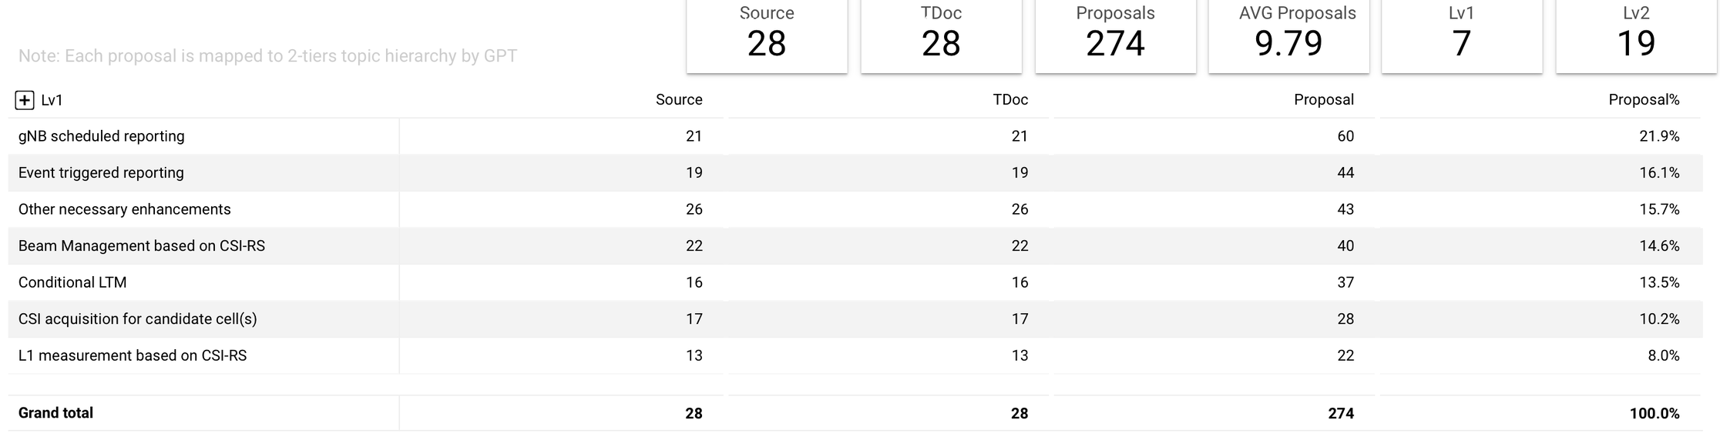The width and height of the screenshot is (1720, 440).
Task: Click the Source scorecard showing 28
Action: [767, 35]
